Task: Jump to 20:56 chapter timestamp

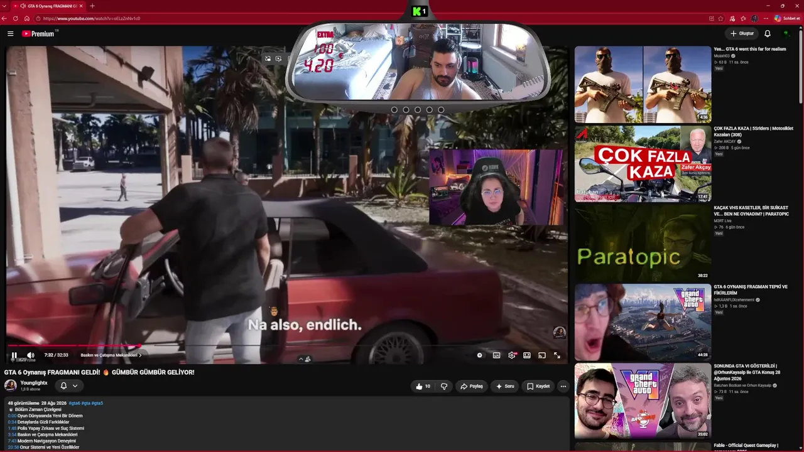Action: click(x=13, y=447)
